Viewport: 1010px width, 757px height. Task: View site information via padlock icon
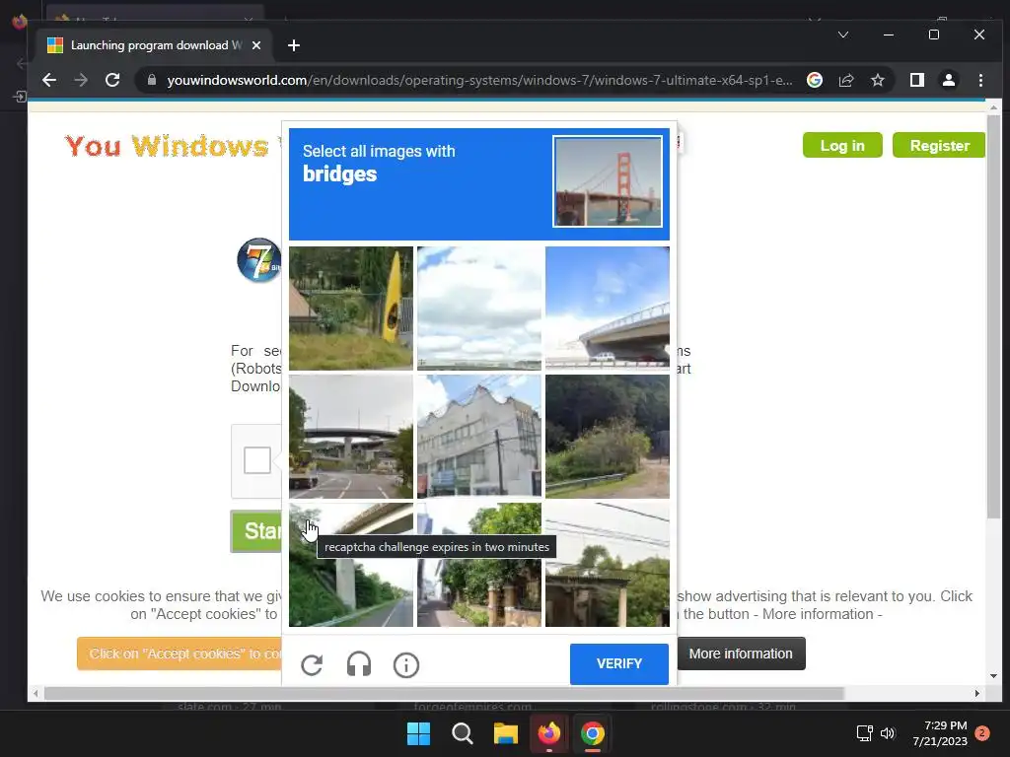[x=152, y=80]
